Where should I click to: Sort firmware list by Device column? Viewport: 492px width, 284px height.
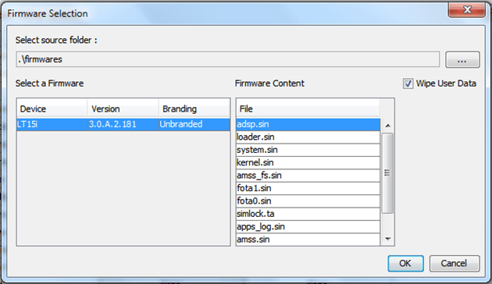(52, 108)
